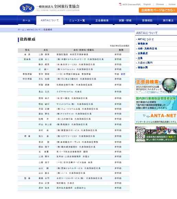Open the ANTA-NET banner

156,118
